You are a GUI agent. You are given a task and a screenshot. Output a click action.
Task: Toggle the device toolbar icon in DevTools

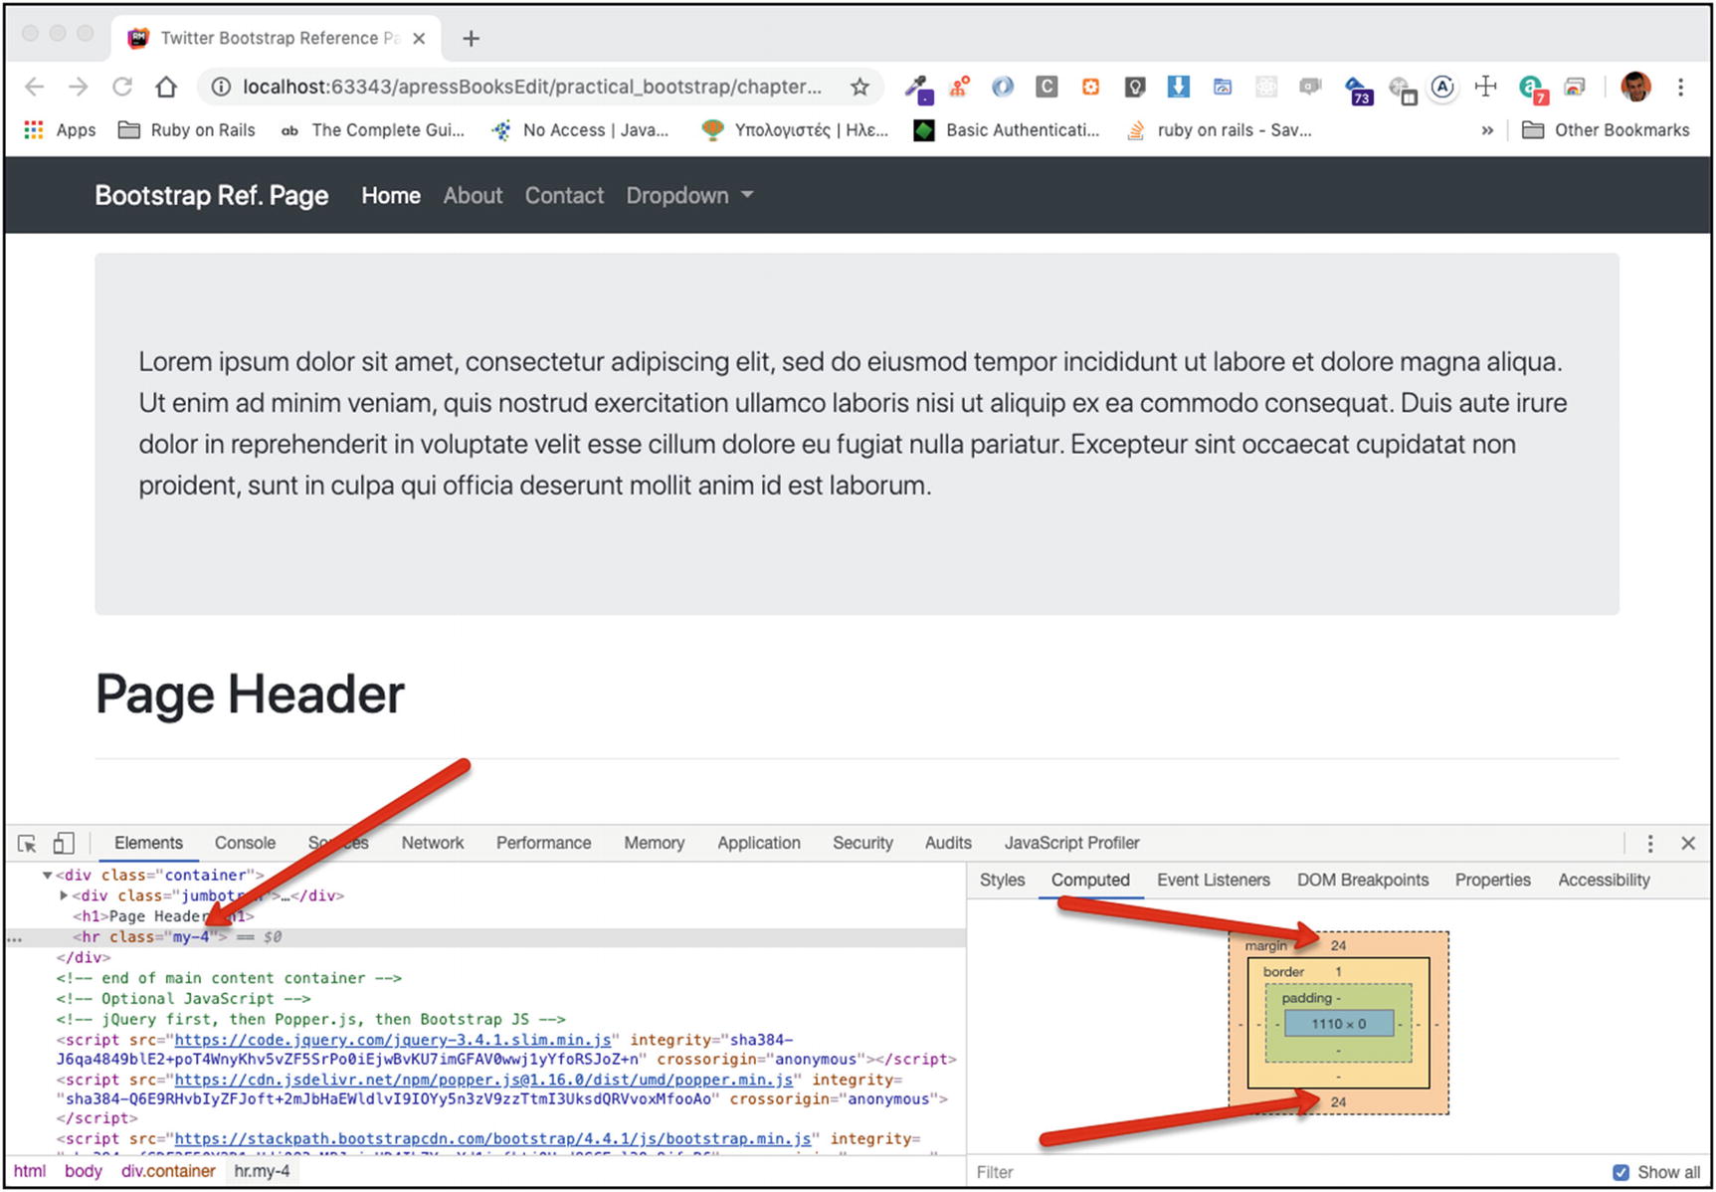[x=63, y=844]
